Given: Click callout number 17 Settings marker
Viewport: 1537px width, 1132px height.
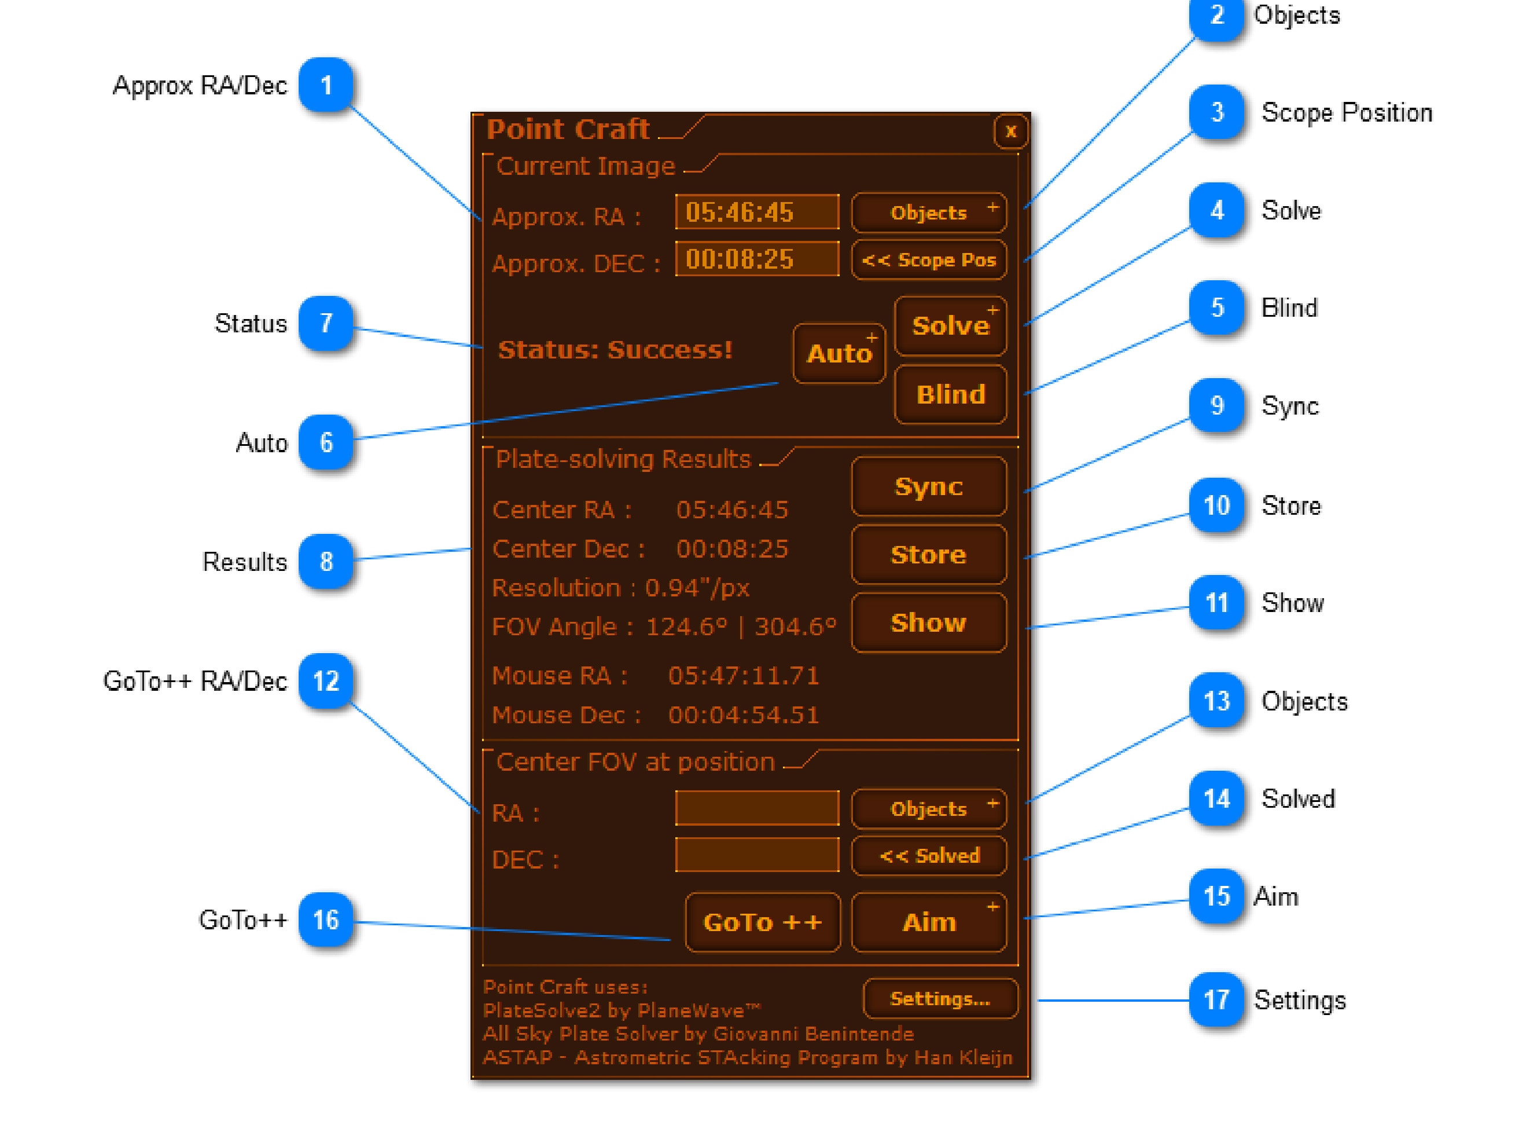Looking at the screenshot, I should [1216, 1000].
